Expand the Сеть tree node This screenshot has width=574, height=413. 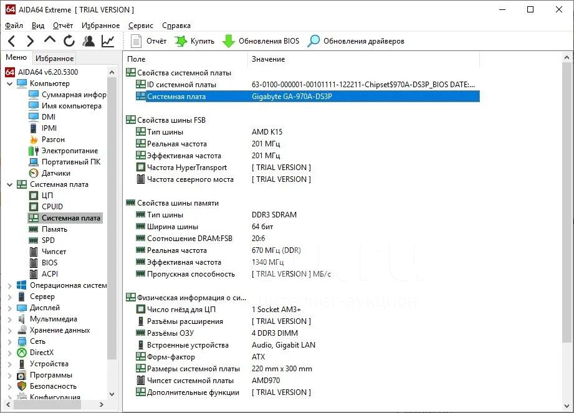[x=10, y=342]
